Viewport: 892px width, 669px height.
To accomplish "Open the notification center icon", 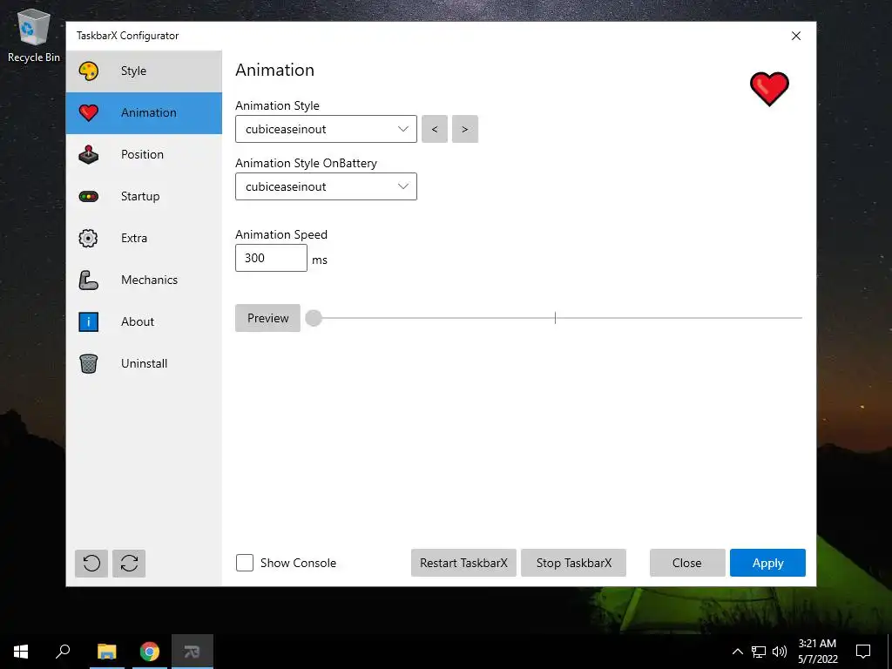I will coord(863,652).
